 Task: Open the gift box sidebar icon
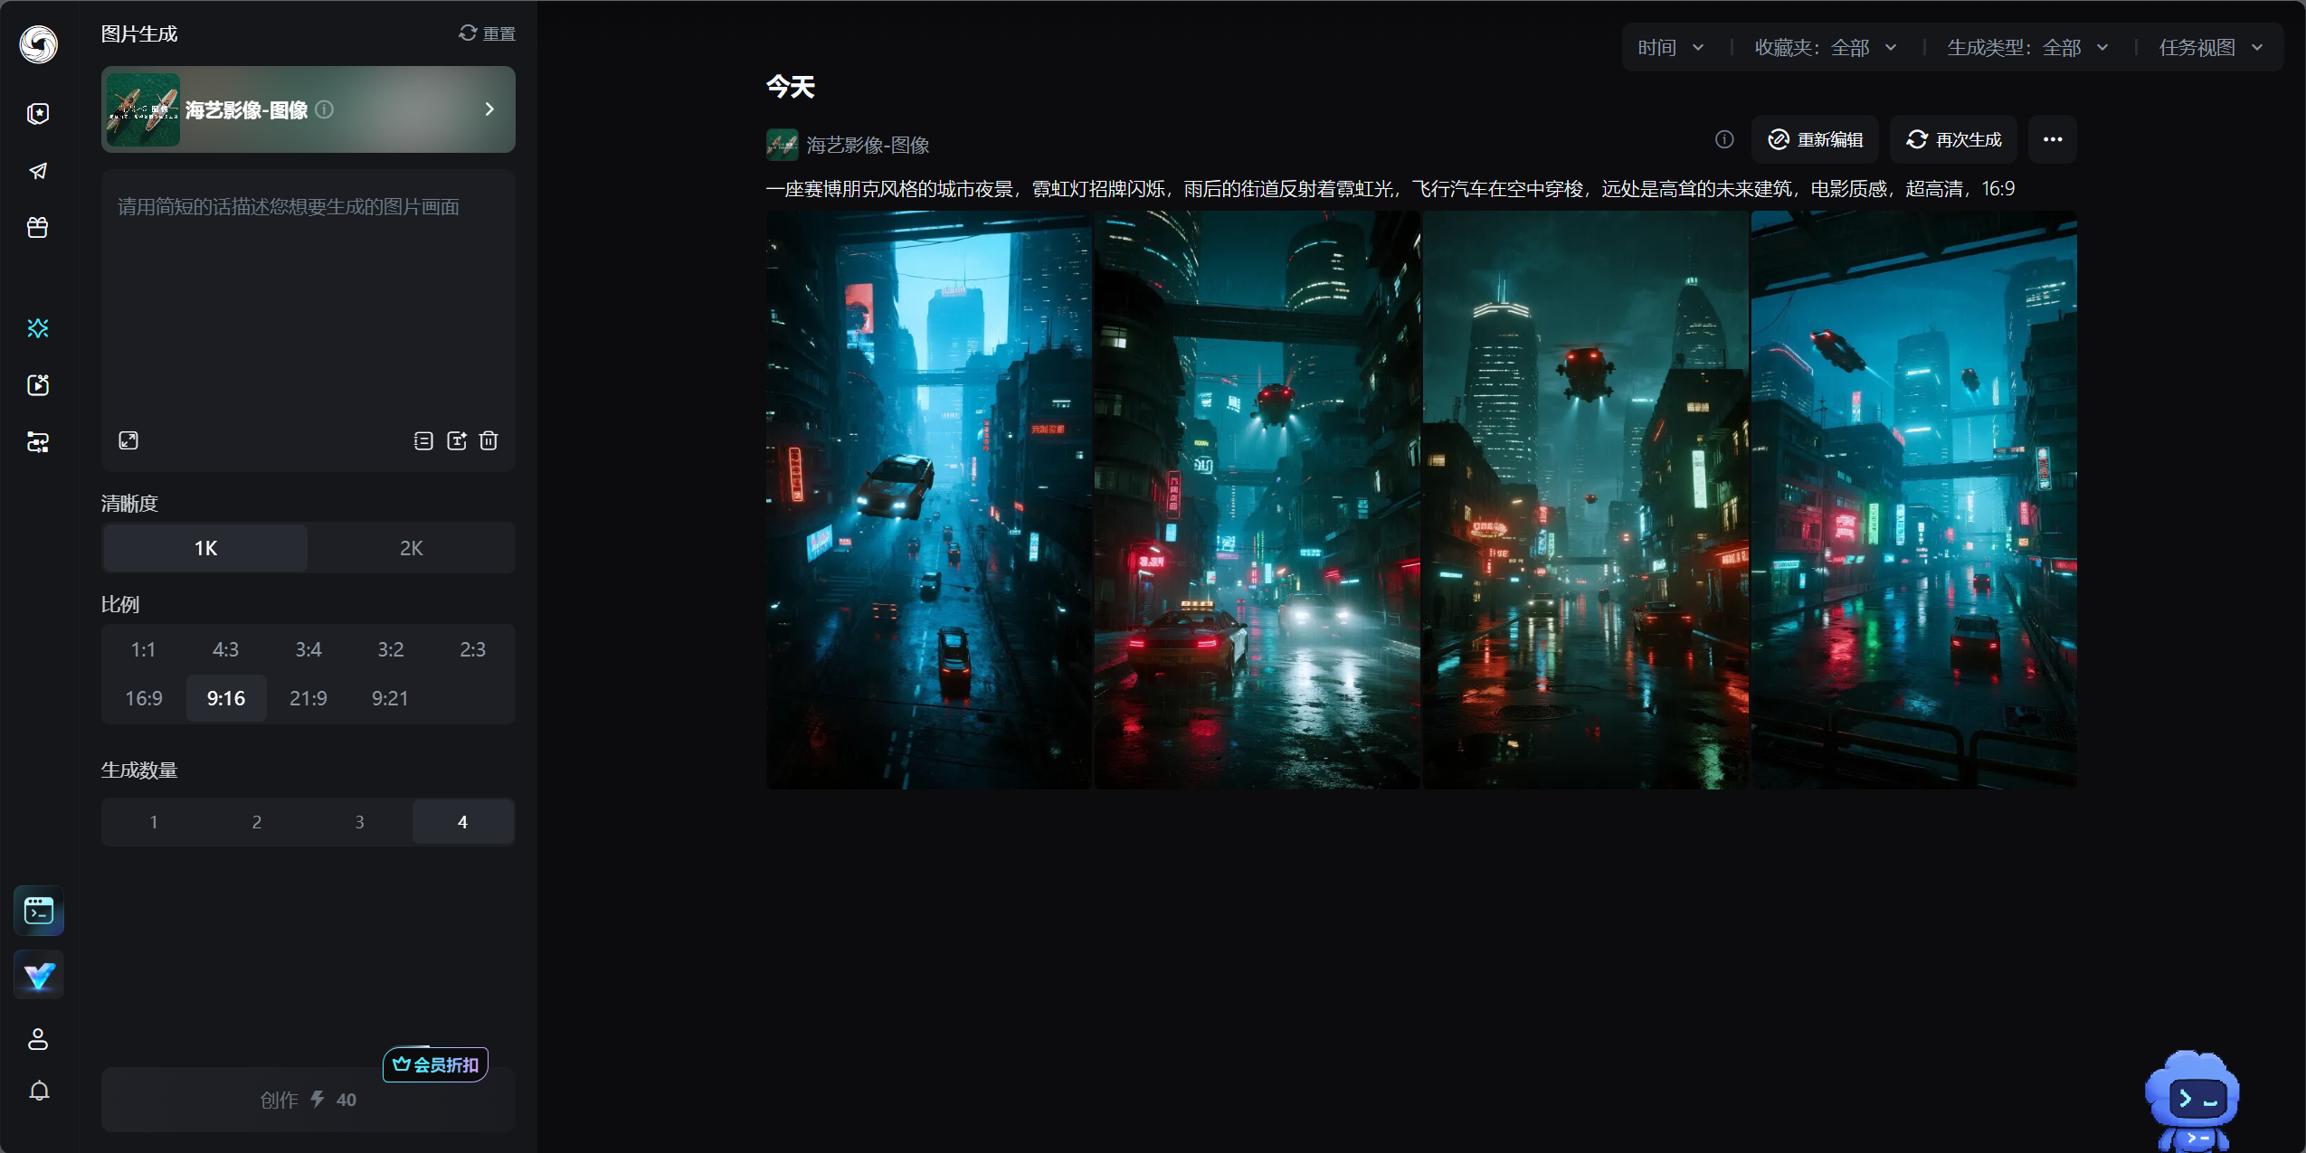click(38, 227)
